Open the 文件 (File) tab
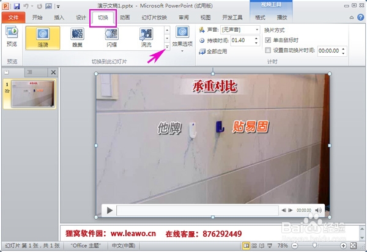The width and height of the screenshot is (367, 252). (13, 17)
